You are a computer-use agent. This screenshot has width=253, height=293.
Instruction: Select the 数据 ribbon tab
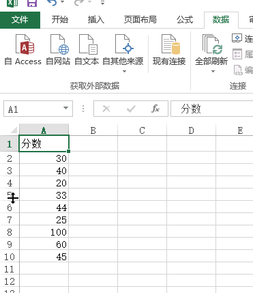tap(221, 20)
